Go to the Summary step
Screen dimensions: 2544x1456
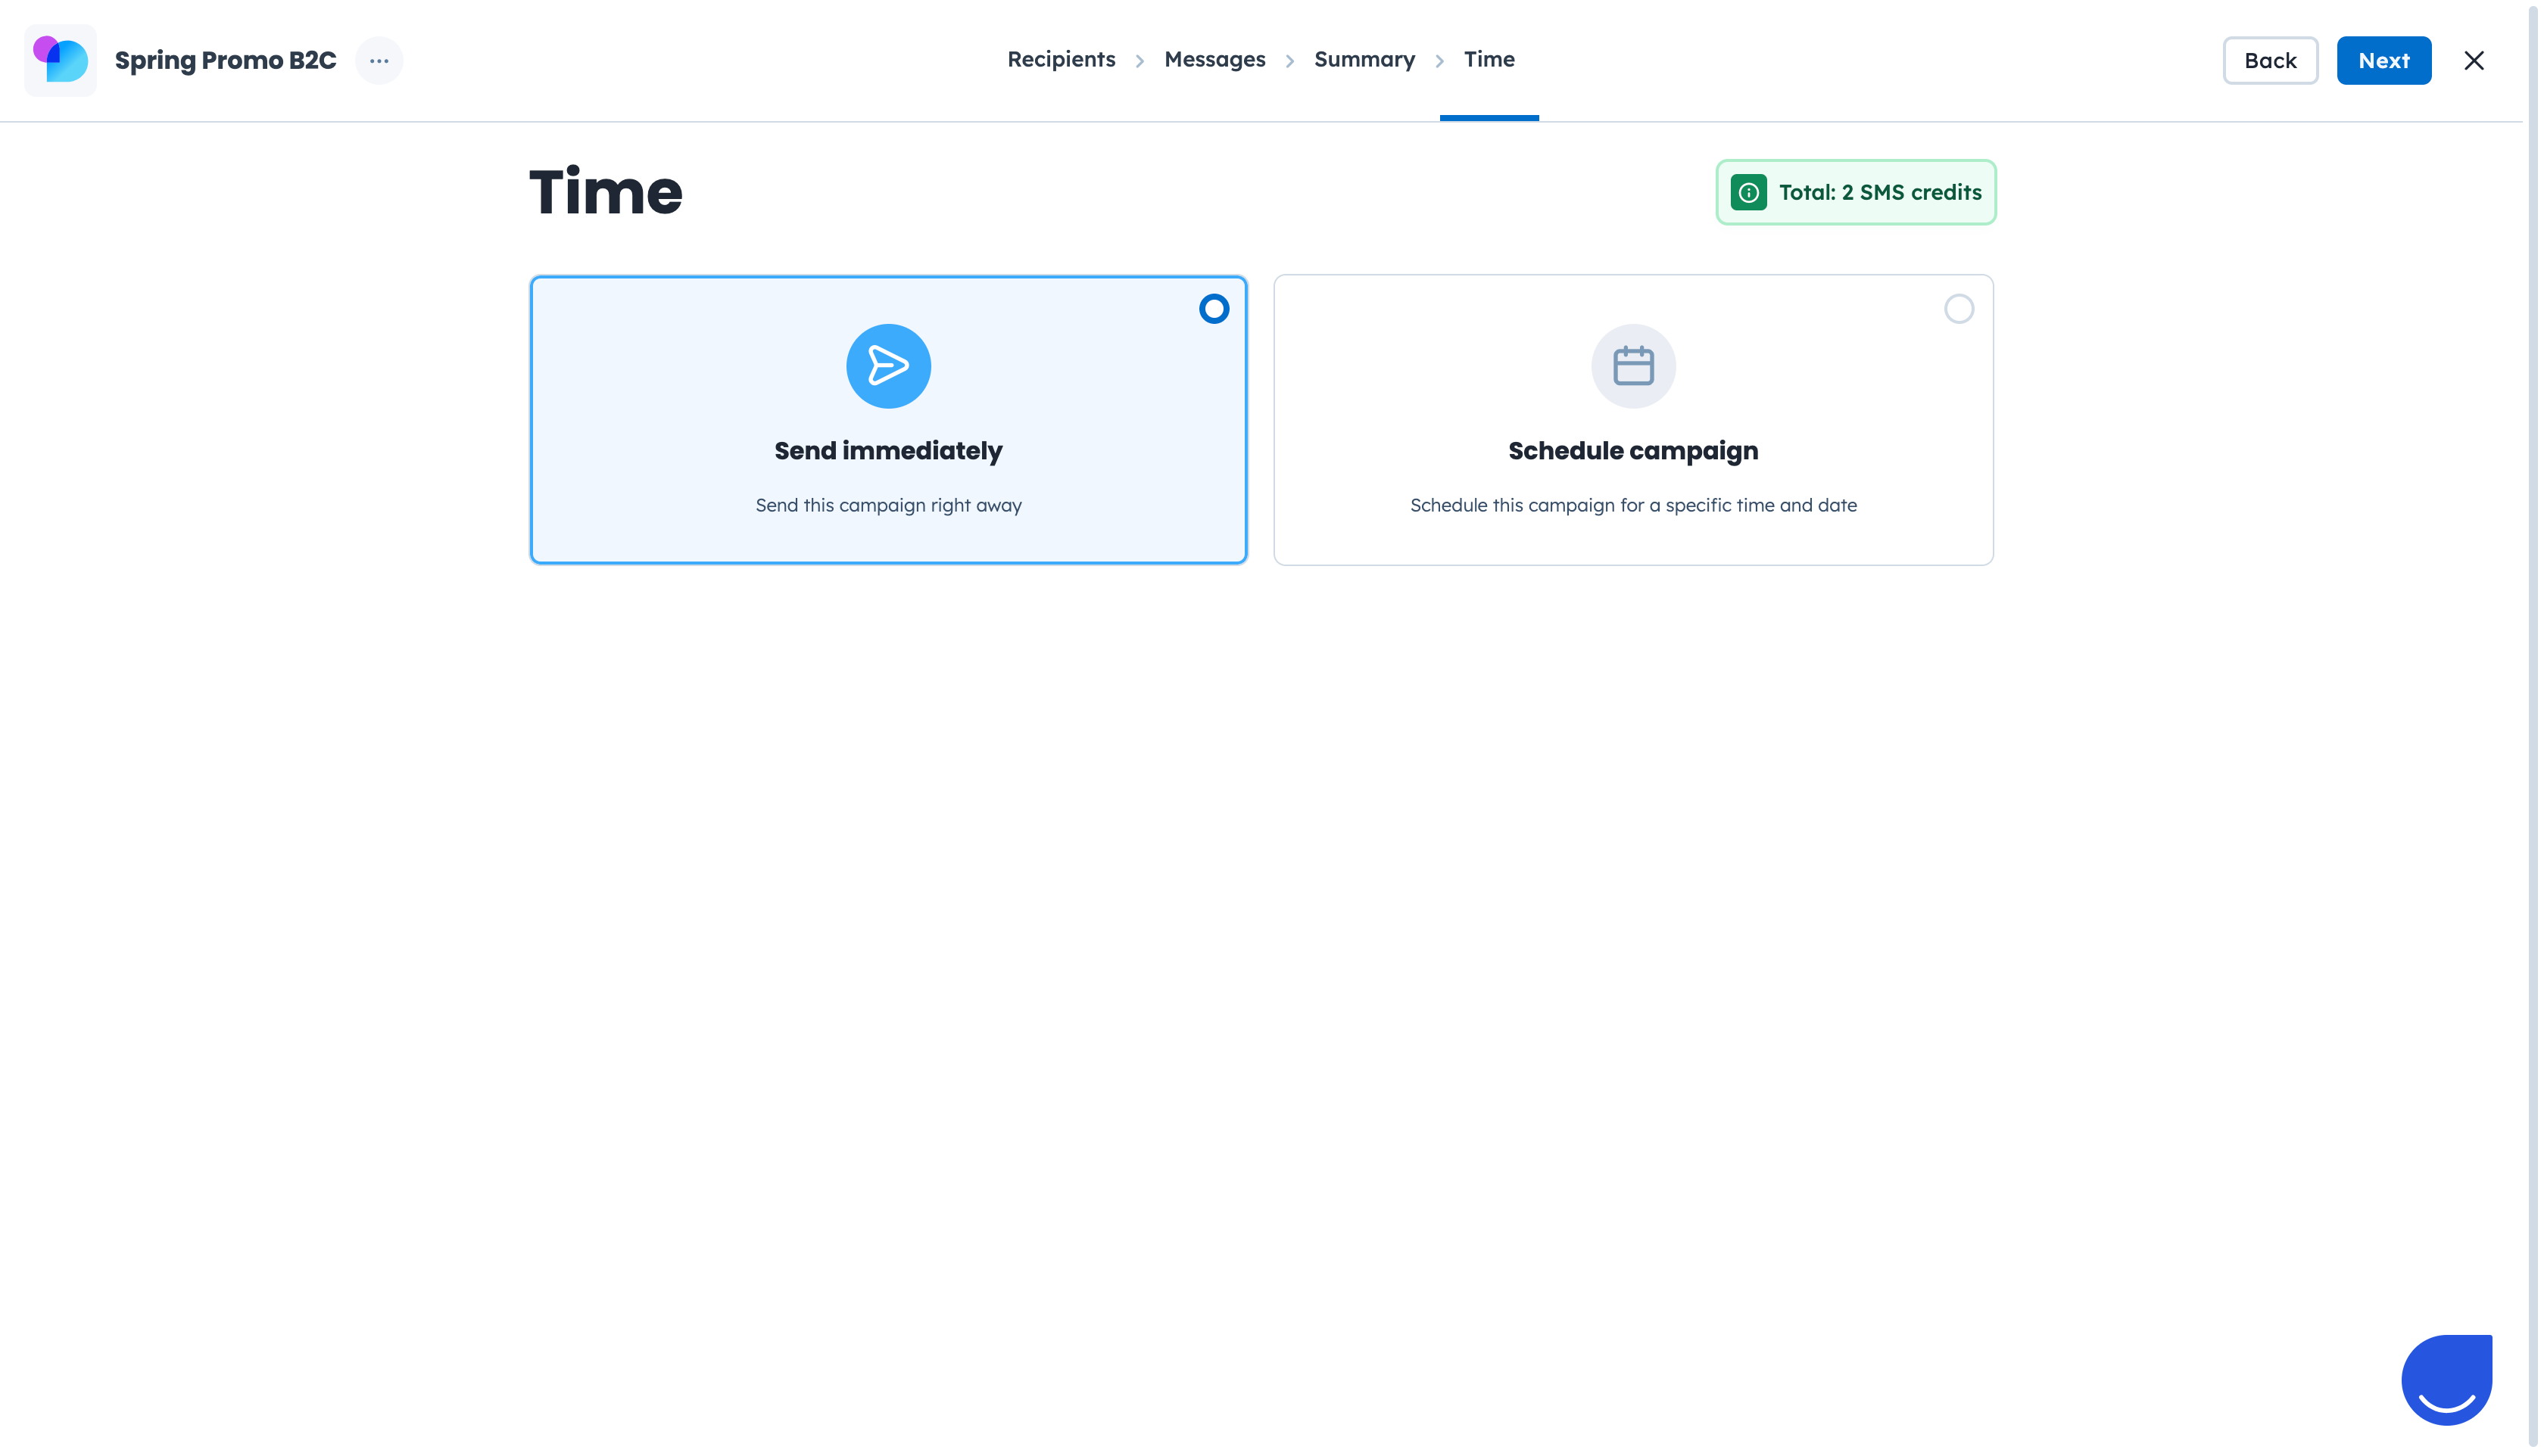[1364, 59]
